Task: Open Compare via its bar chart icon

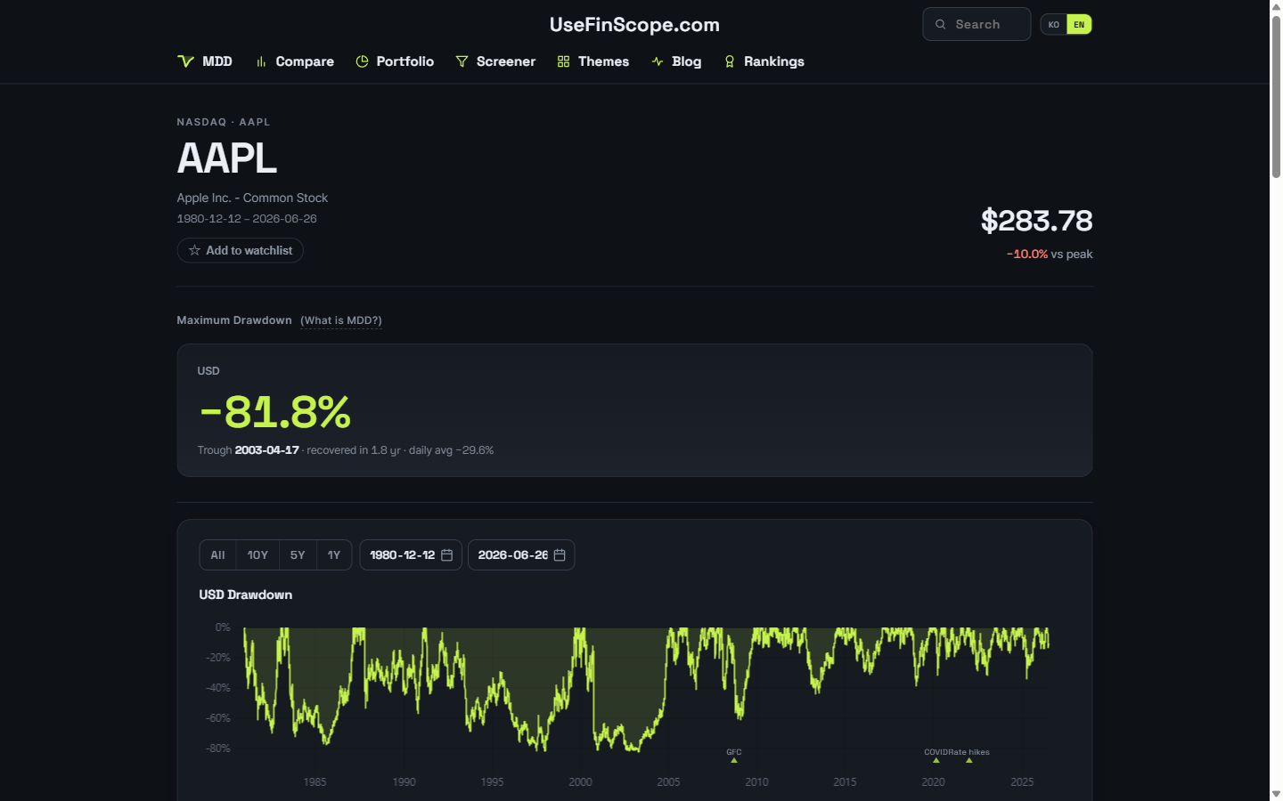Action: [261, 61]
